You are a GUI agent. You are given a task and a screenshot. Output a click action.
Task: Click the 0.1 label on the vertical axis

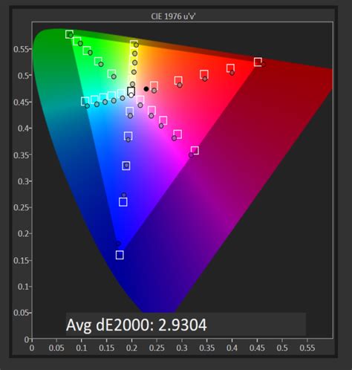[23, 286]
